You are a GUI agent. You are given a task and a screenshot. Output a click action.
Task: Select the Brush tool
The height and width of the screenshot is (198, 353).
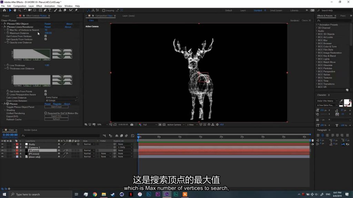[56, 10]
